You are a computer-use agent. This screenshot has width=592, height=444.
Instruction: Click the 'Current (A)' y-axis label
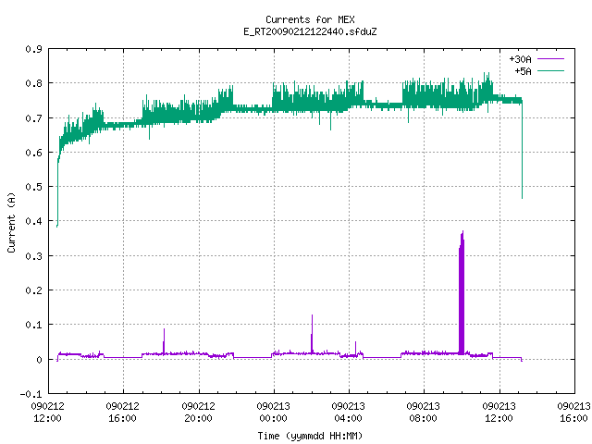[11, 222]
